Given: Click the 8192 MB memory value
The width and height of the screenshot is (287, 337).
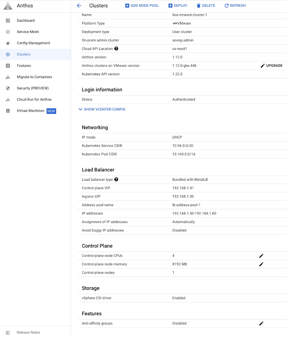Looking at the screenshot, I should tap(179, 264).
